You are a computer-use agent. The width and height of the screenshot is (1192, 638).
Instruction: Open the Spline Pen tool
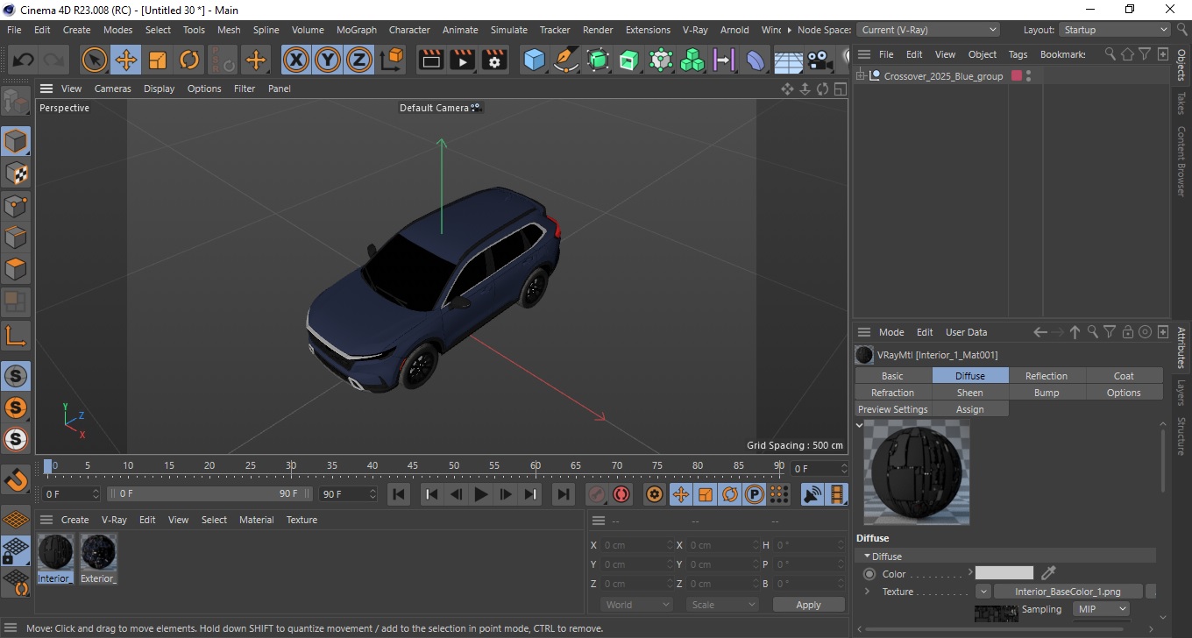point(566,60)
